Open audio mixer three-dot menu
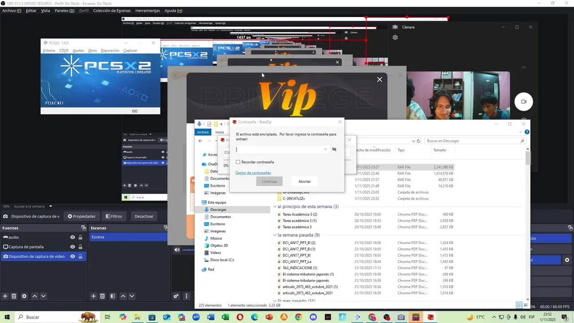This screenshot has height=323, width=574. [x=187, y=296]
